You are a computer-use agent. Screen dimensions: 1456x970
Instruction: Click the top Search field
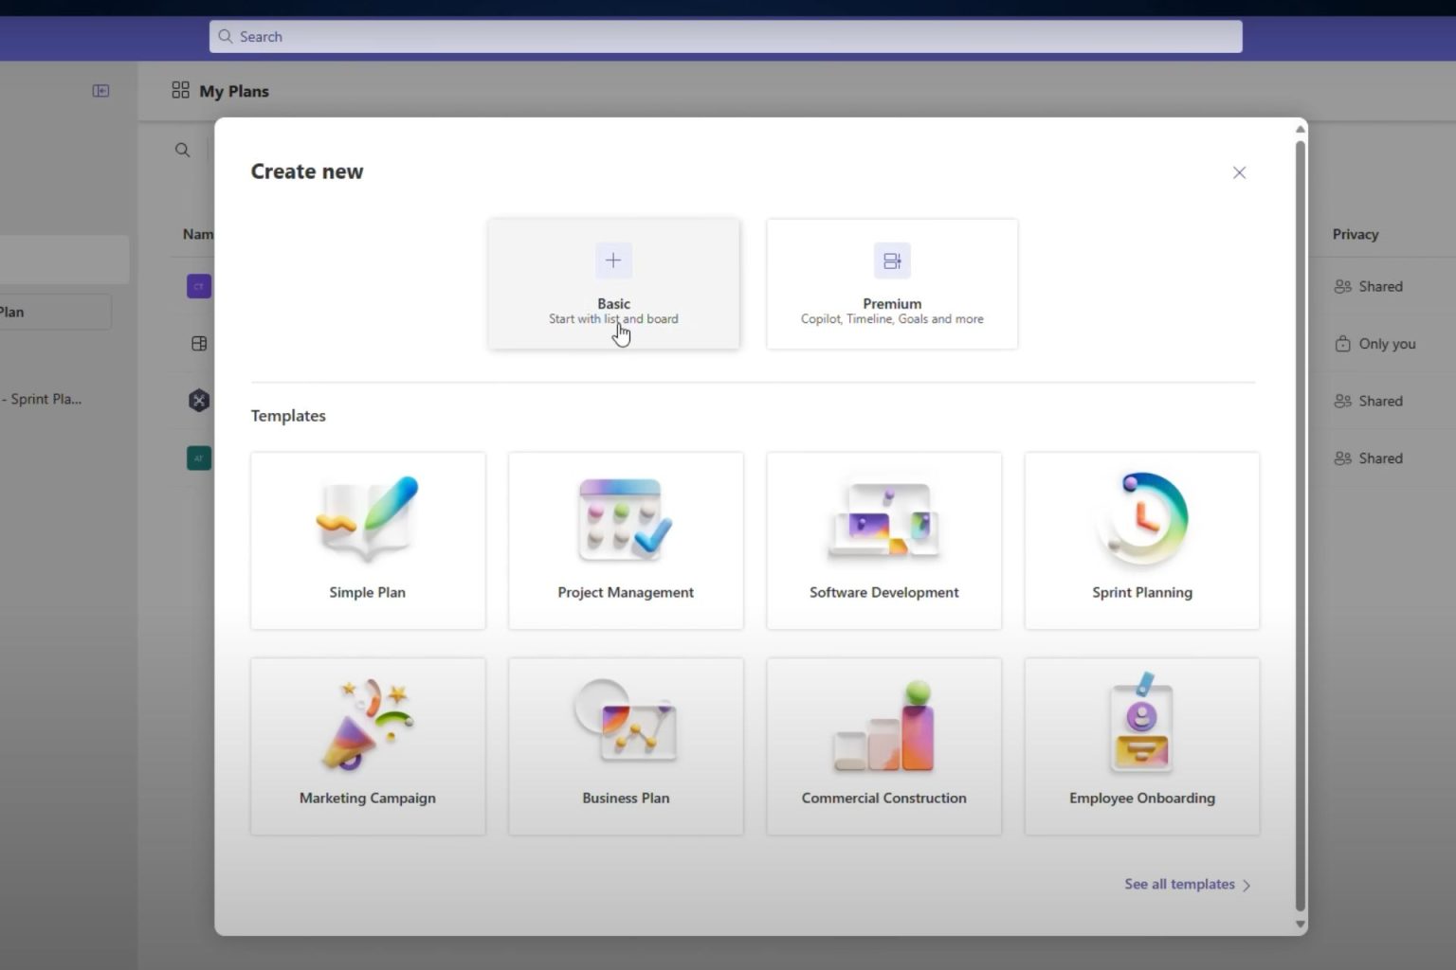click(725, 36)
